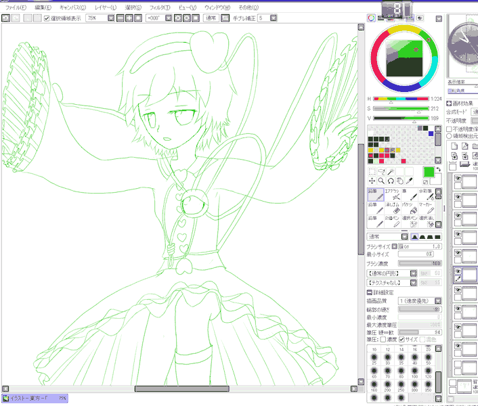Click the green foreground color swatch
Viewport: 478px width, 406px height.
(429, 172)
